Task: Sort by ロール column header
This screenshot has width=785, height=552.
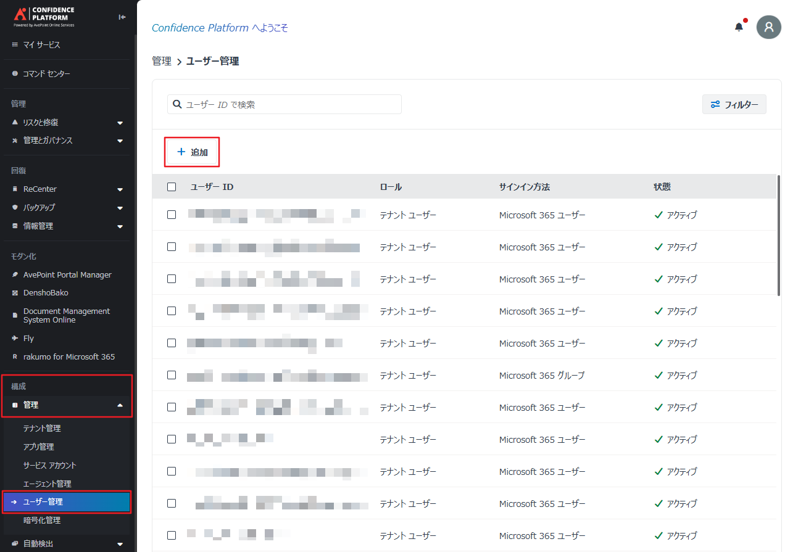Action: tap(391, 187)
